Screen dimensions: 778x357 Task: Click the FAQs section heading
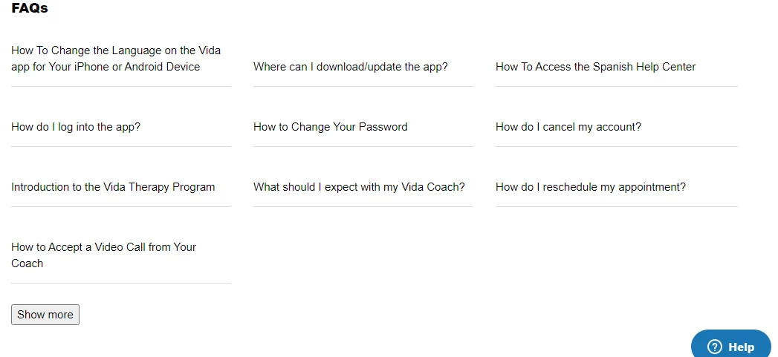[30, 8]
